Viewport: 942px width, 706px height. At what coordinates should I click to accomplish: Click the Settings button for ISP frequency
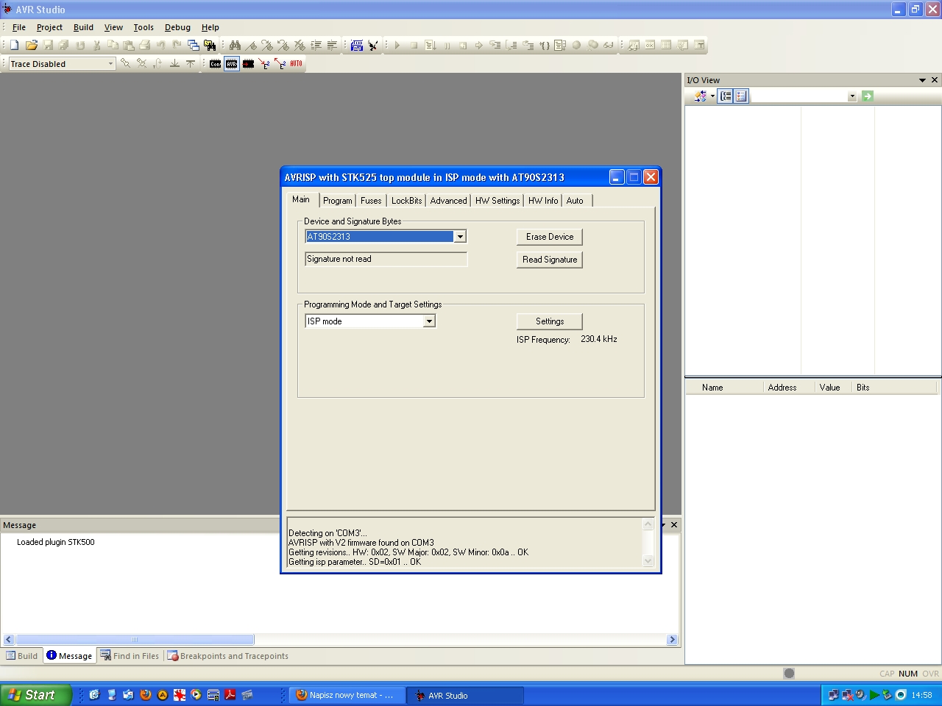550,321
